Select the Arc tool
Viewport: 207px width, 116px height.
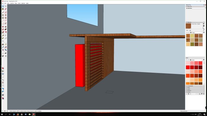pos(3,21)
